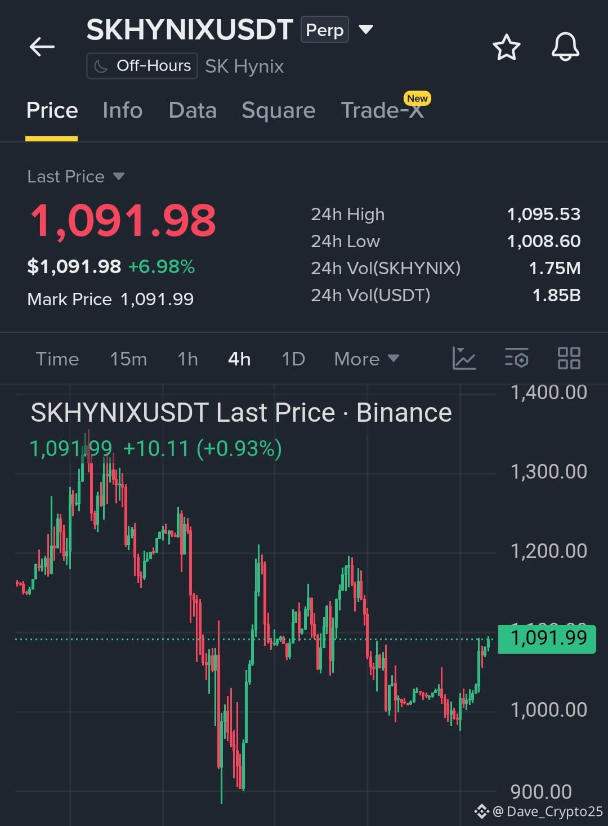Open the Data tab
Image resolution: width=608 pixels, height=826 pixels.
click(x=193, y=110)
